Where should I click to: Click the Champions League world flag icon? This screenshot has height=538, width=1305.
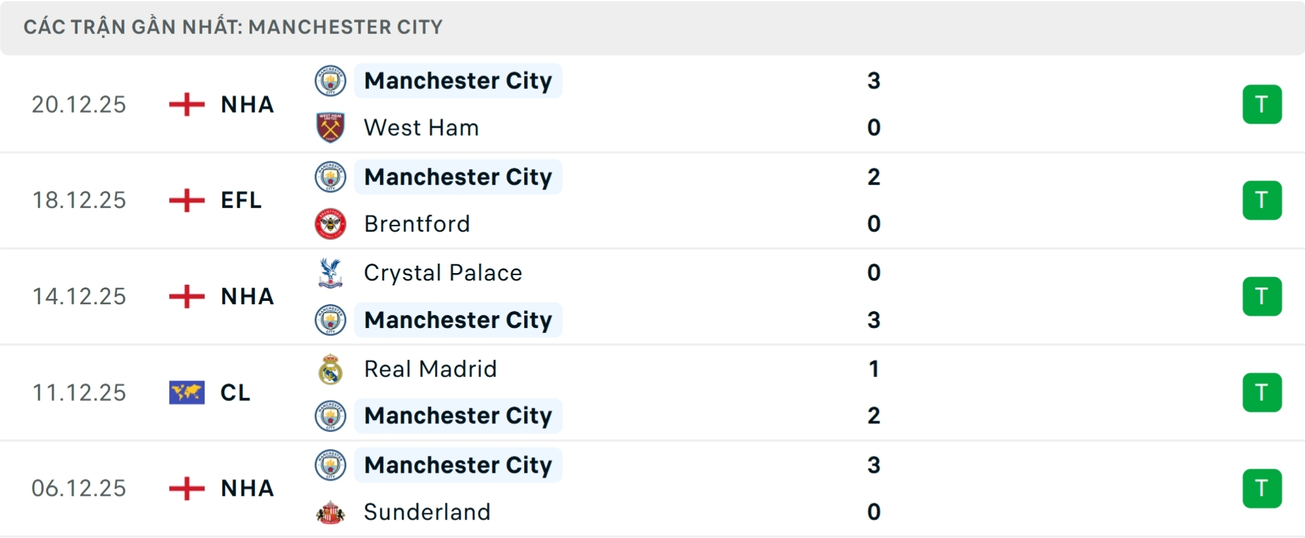186,393
